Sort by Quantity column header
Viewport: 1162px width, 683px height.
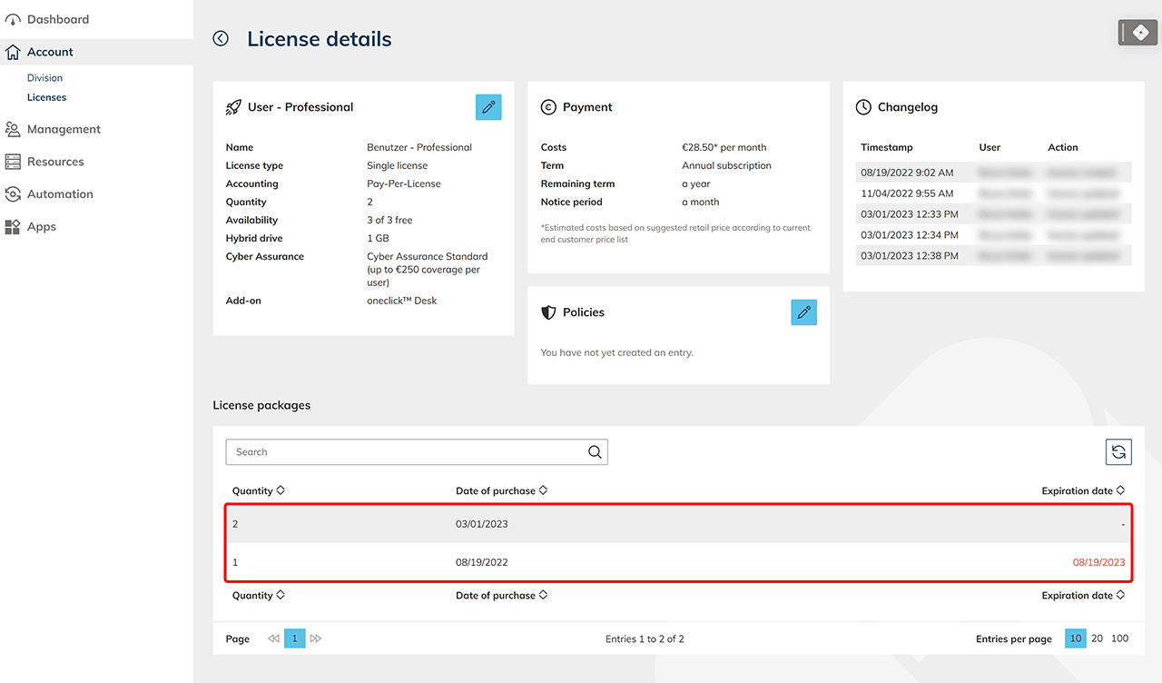[258, 490]
